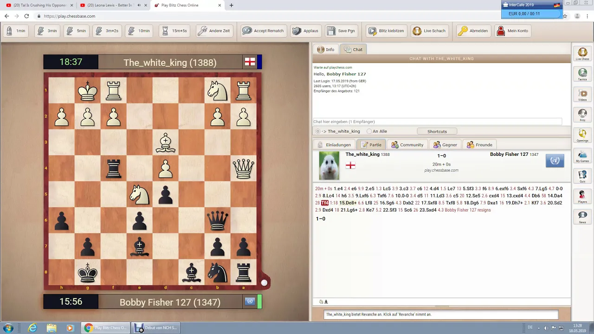The image size is (594, 334).
Task: Click the UN flag of Bobby Fisher 127
Action: point(555,161)
